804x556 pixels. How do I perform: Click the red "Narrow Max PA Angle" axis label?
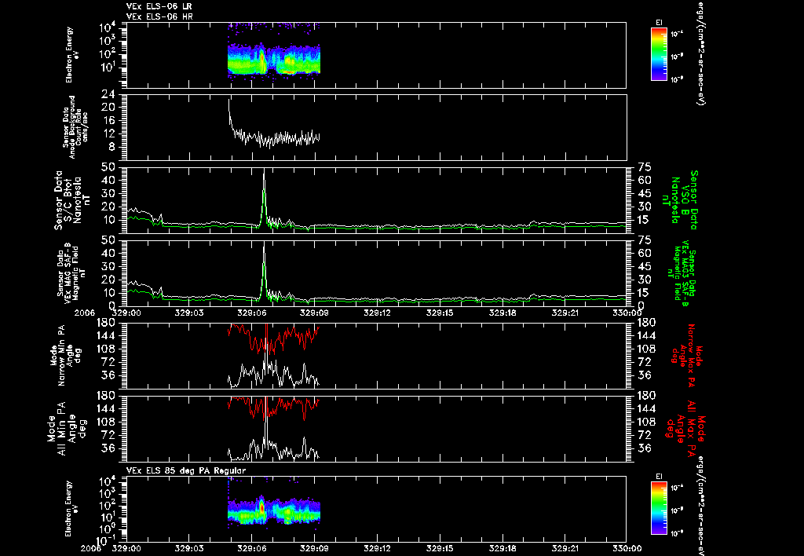[x=685, y=355]
